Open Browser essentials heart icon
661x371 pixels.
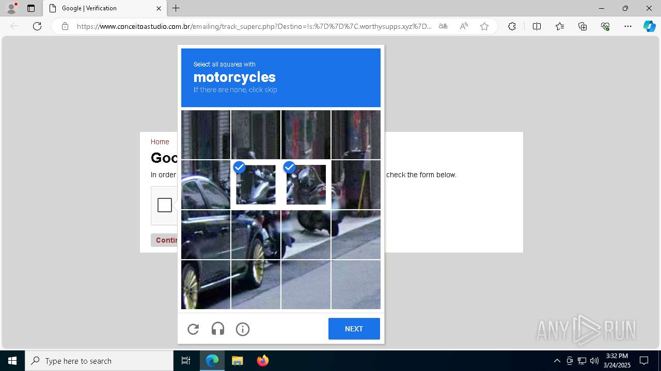click(605, 26)
